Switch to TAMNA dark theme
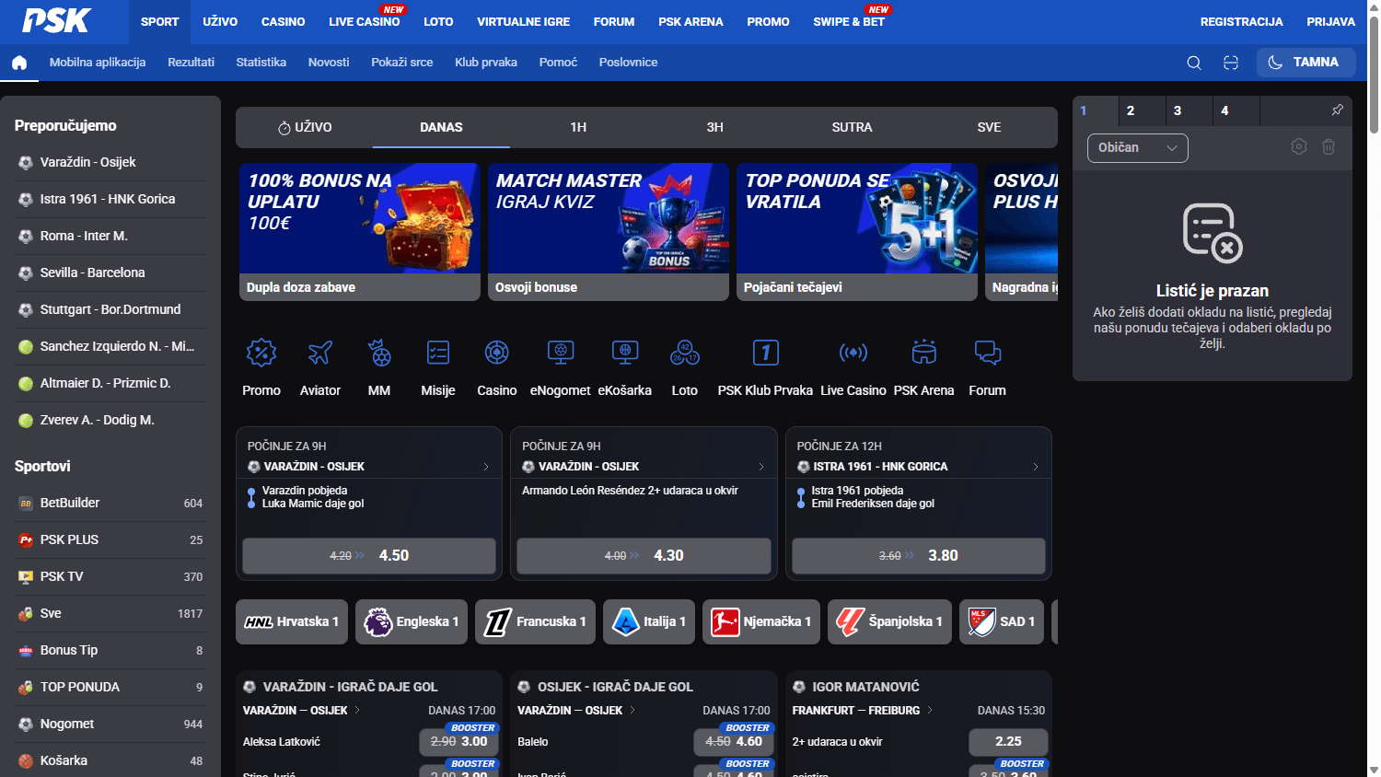Image resolution: width=1381 pixels, height=777 pixels. pyautogui.click(x=1306, y=63)
